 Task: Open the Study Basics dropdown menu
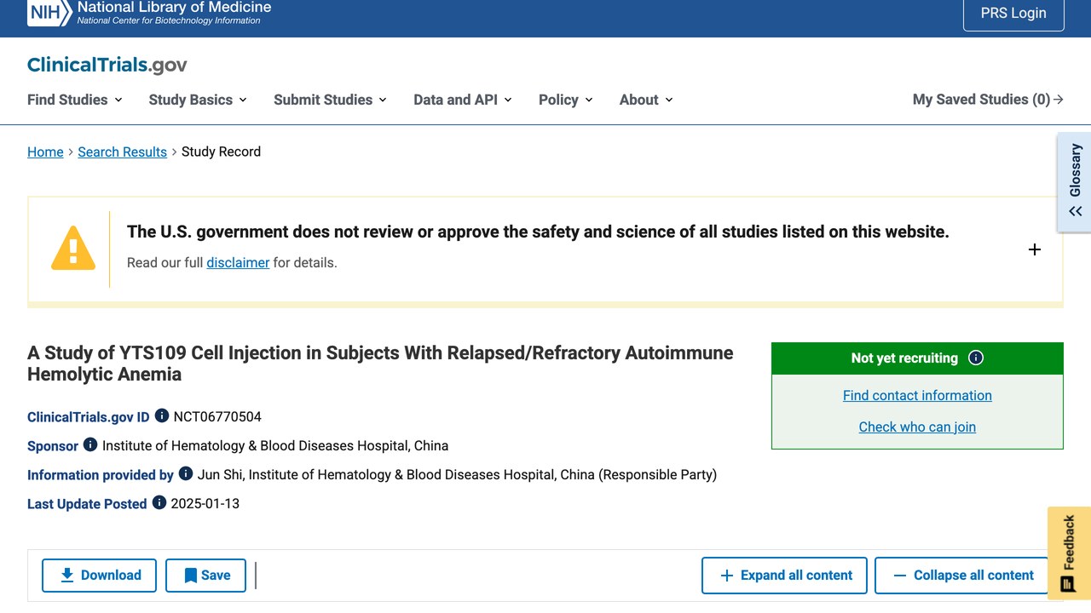[x=198, y=100]
